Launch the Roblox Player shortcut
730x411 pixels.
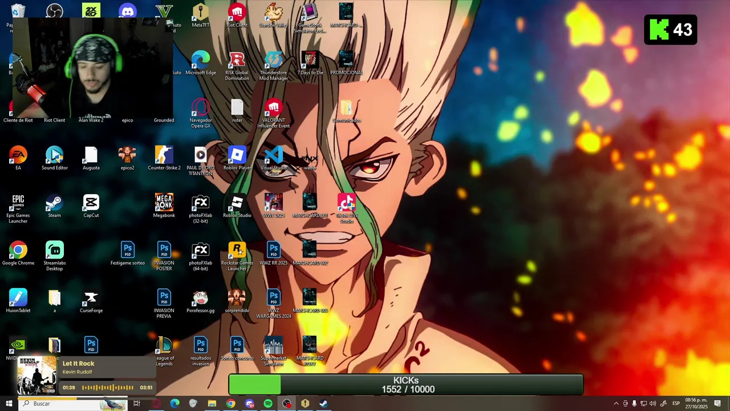[x=237, y=158]
